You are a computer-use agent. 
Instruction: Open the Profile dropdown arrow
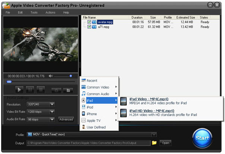pos(154,135)
